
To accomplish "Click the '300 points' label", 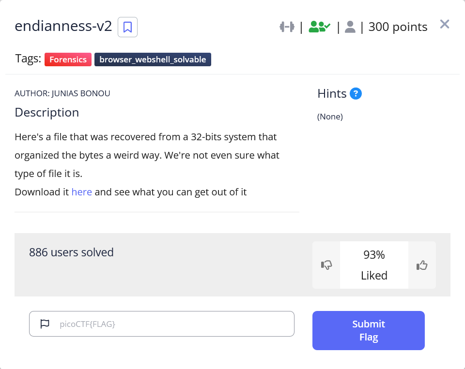I will tap(398, 27).
